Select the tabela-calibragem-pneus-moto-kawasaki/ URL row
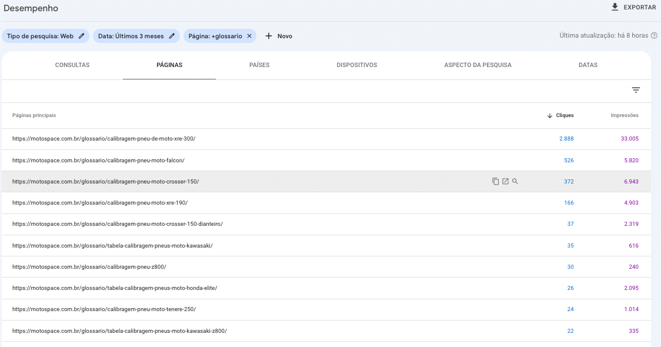661x347 pixels. 326,245
